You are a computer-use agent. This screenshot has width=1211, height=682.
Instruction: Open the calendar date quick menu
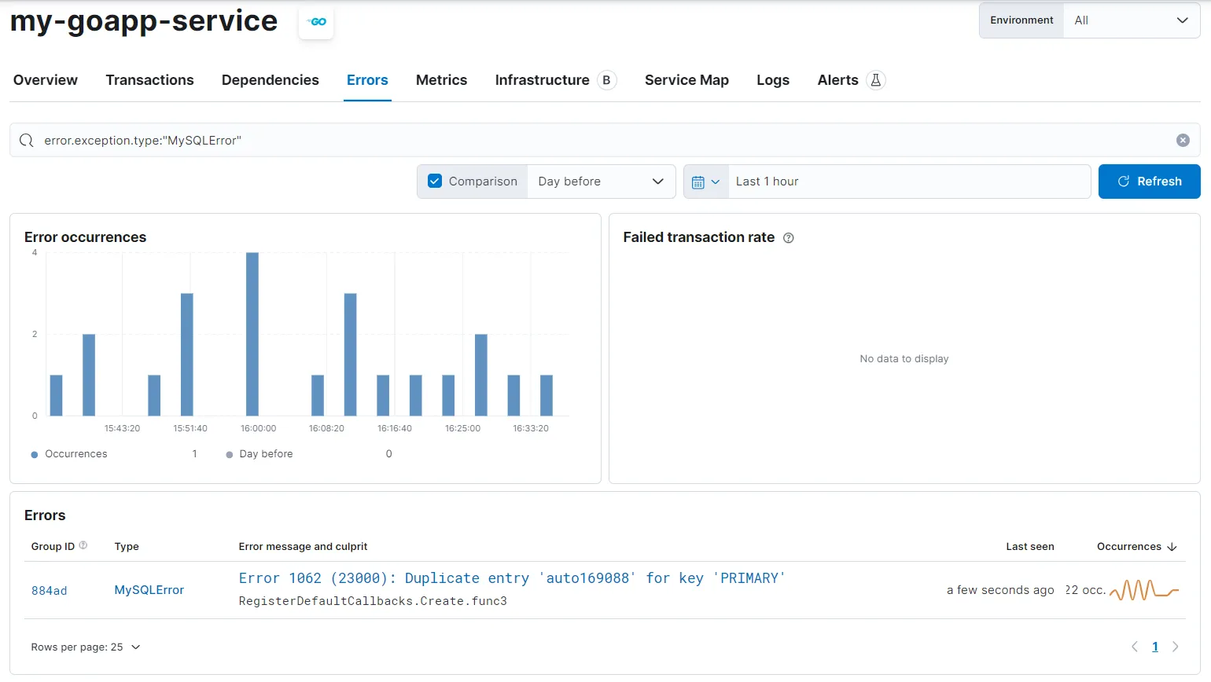coord(705,181)
